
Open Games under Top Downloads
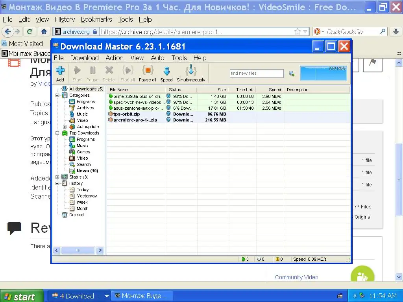click(83, 152)
